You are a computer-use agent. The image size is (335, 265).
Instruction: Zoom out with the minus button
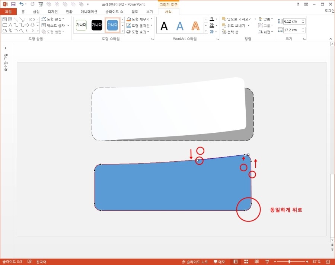coord(275,262)
